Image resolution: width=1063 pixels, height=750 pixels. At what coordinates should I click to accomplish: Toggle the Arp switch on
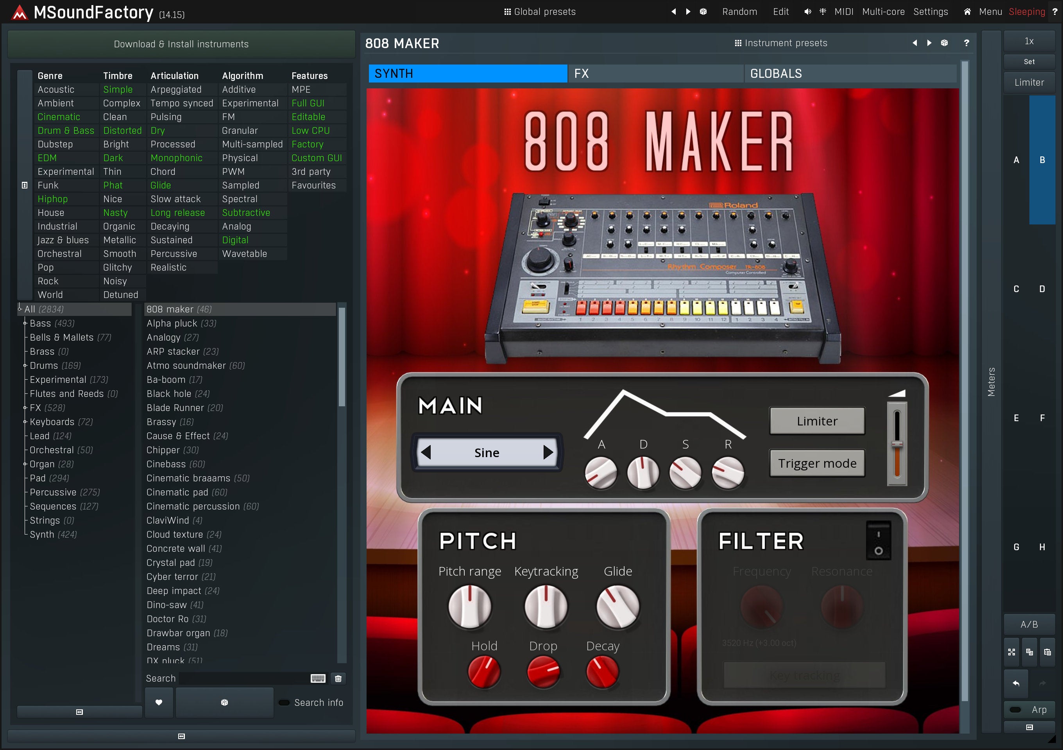1015,710
